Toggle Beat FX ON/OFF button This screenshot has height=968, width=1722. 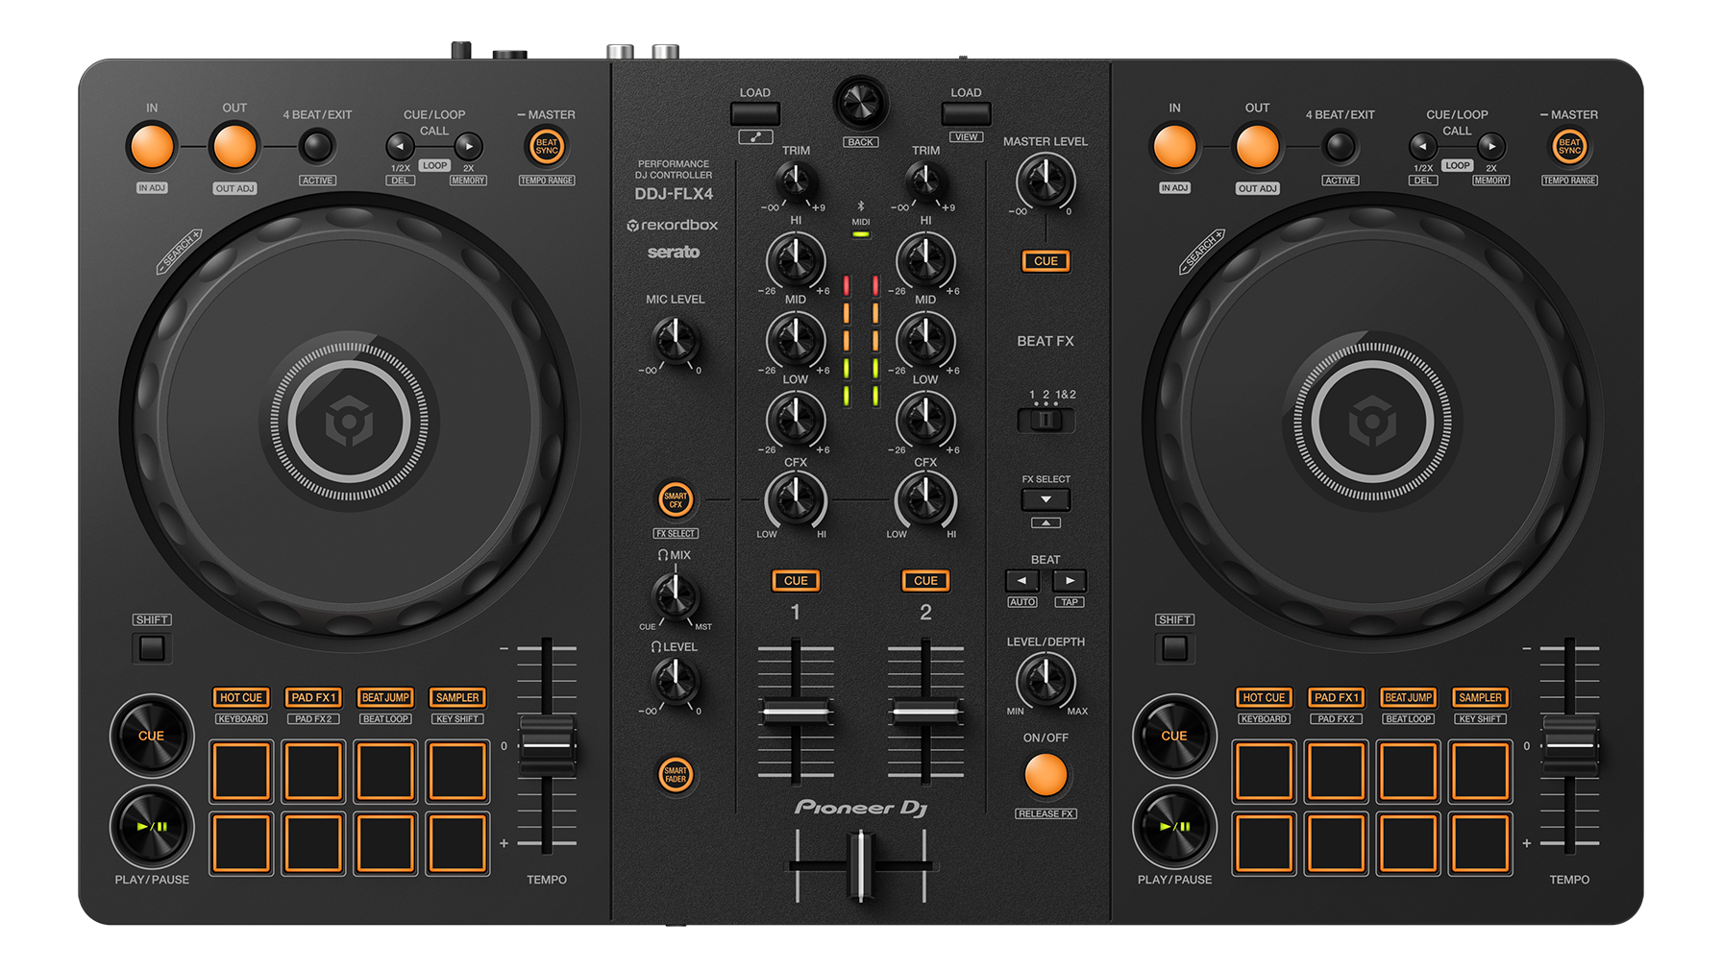pos(1045,775)
